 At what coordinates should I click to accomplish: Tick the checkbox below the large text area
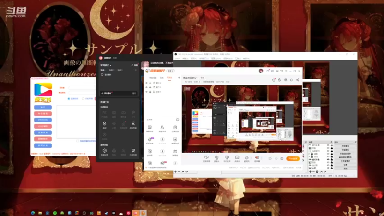click(x=78, y=141)
